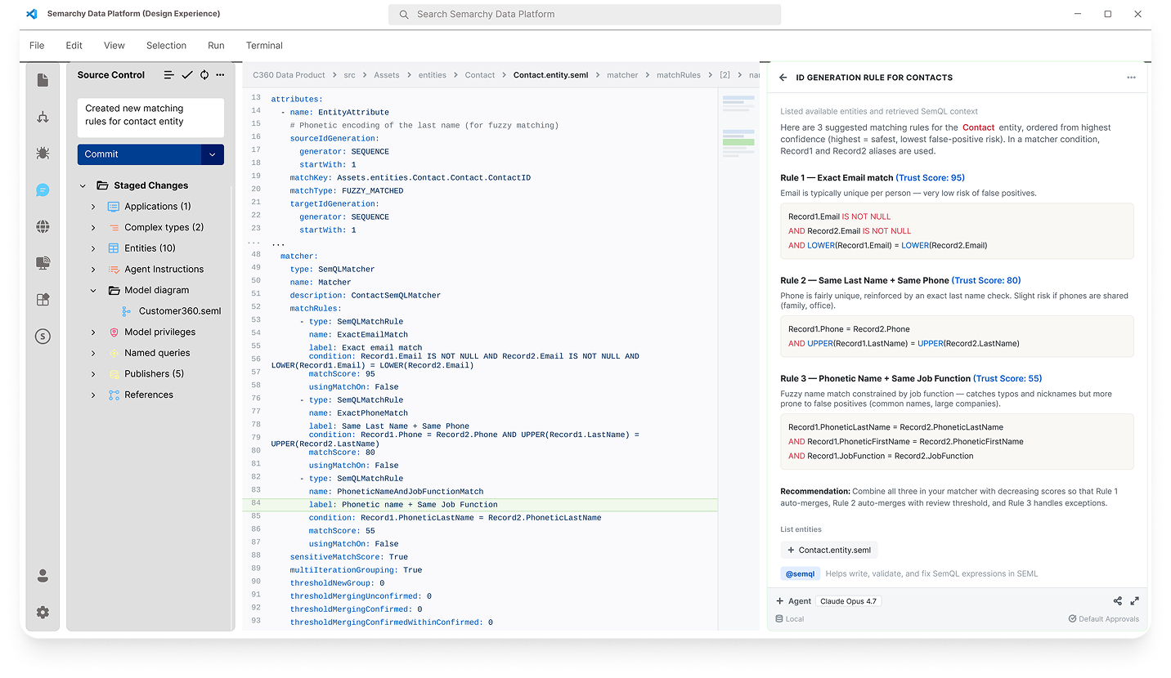Open the Selection menu

click(166, 46)
